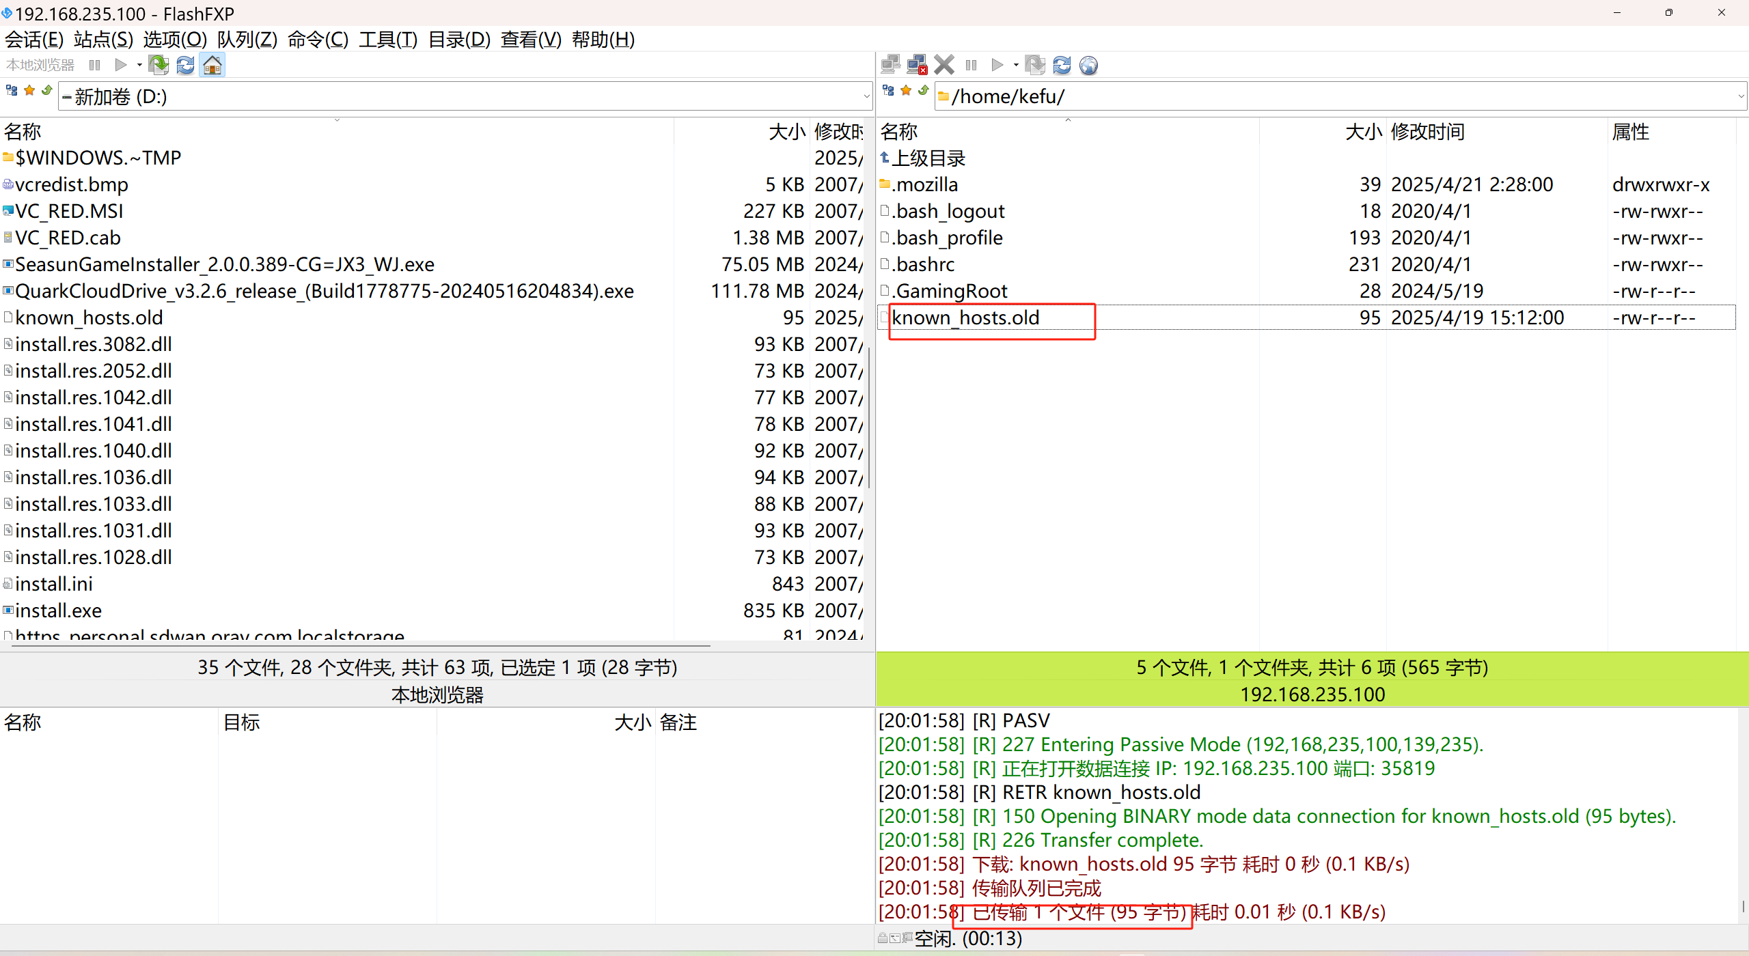Select .bash_profile in the remote list

click(x=947, y=238)
